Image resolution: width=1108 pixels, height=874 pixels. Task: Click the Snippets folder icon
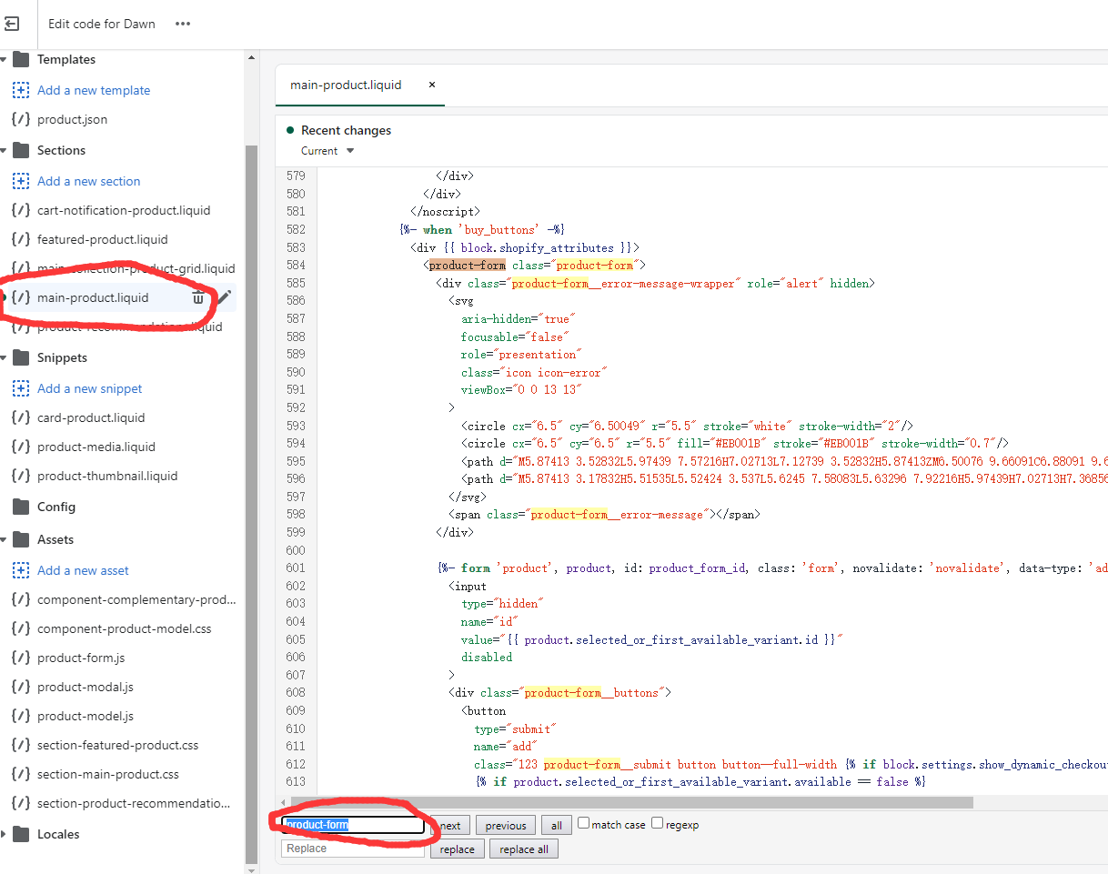[21, 357]
